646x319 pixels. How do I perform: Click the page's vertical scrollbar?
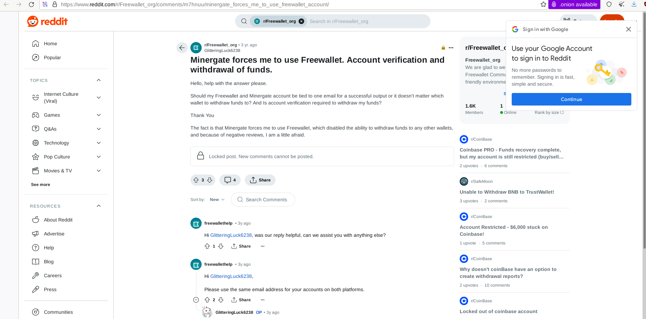(644, 131)
